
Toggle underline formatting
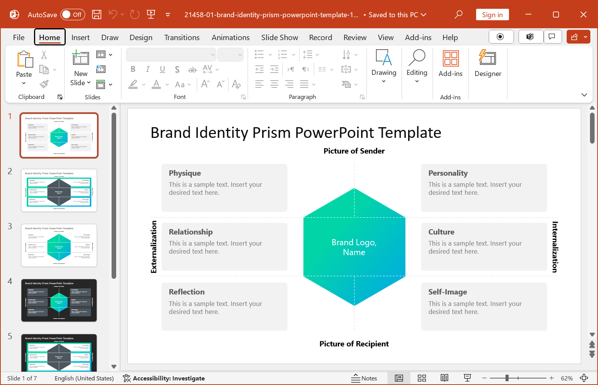pos(162,69)
